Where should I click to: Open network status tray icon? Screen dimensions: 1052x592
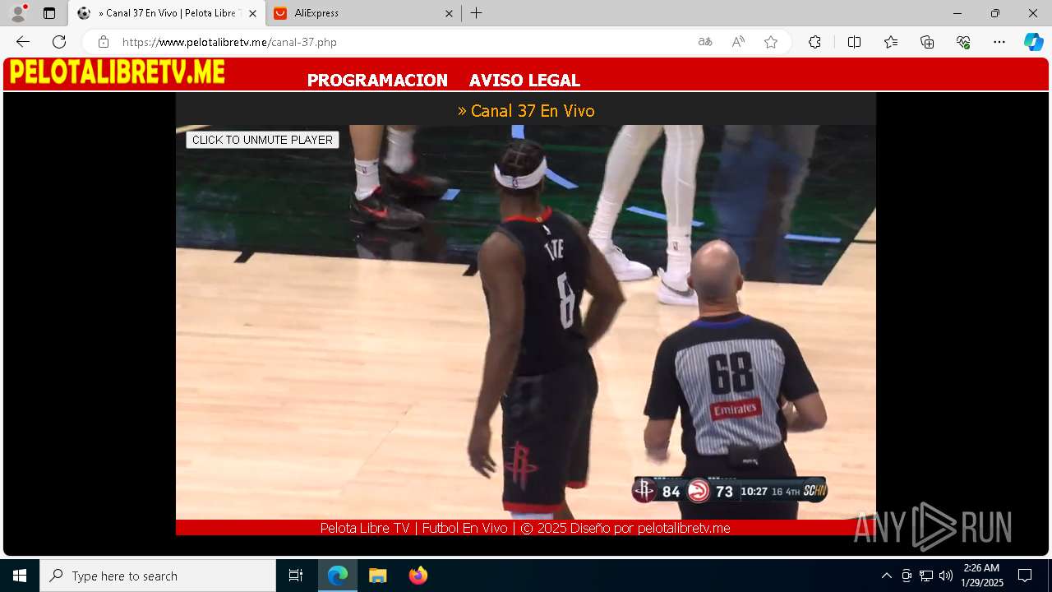(x=926, y=576)
